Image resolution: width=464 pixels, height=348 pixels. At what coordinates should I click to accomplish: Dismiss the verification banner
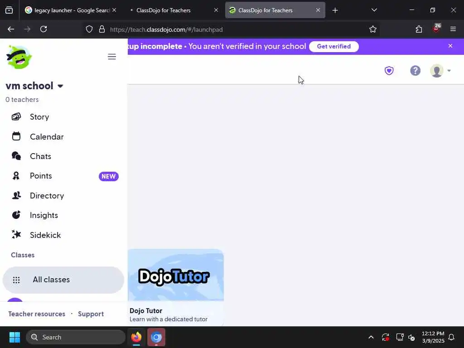450,46
